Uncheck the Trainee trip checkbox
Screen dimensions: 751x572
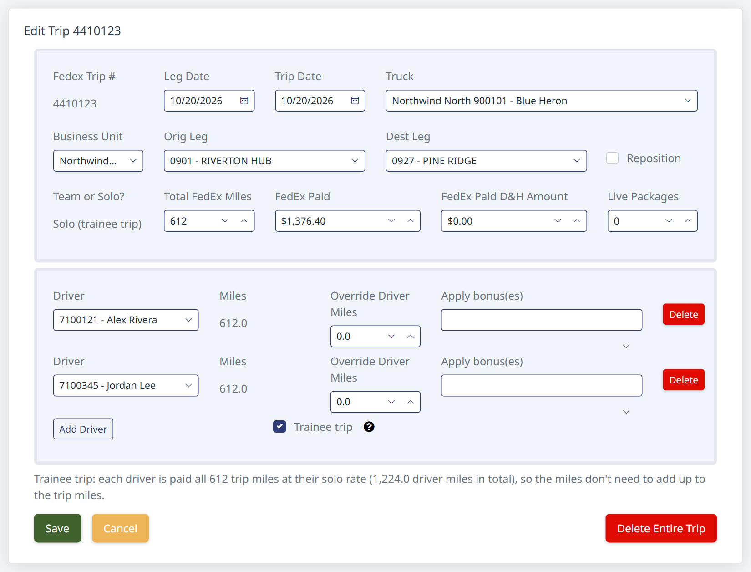click(x=279, y=427)
